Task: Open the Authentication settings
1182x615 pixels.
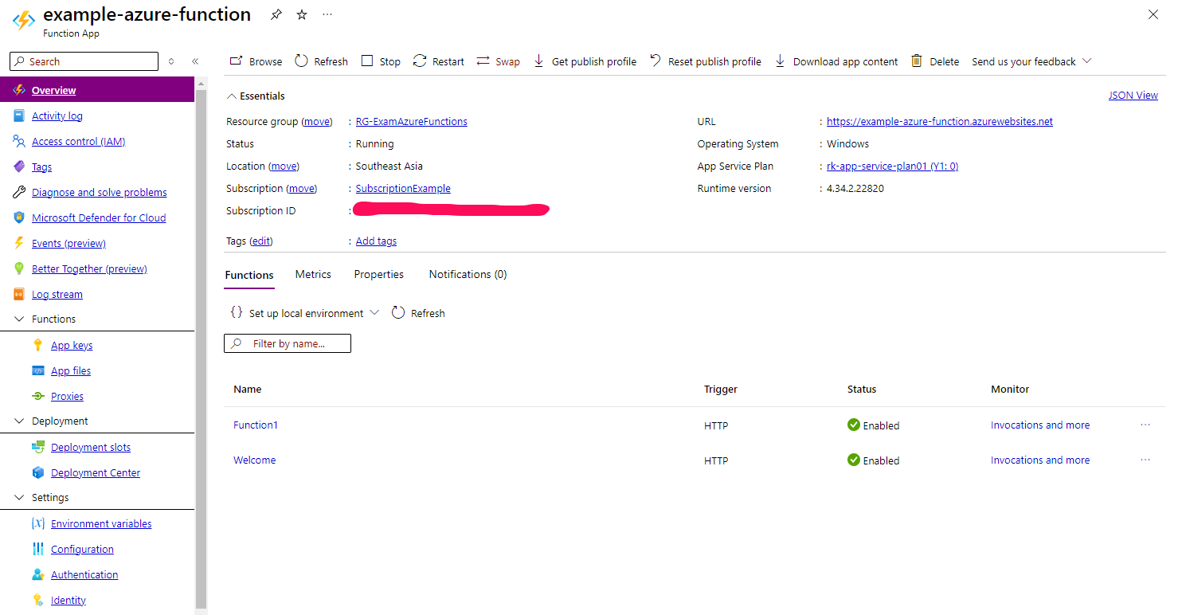Action: click(x=84, y=574)
